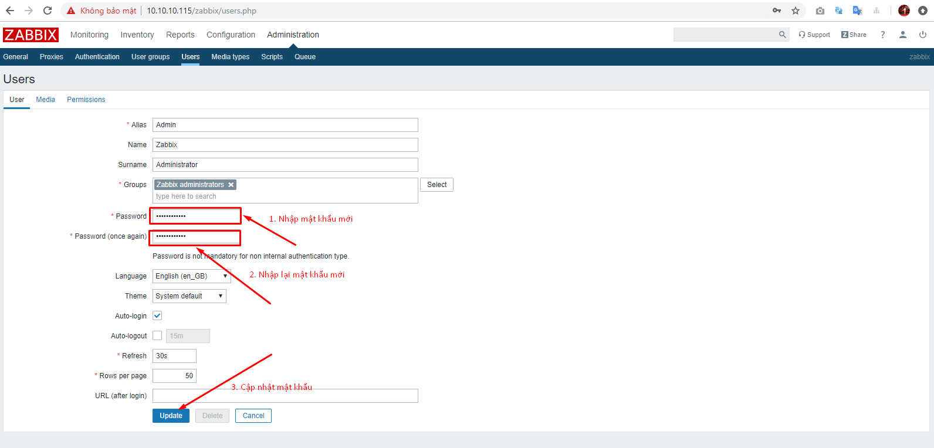Click the browser address bar URL
The image size is (934, 448).
point(201,11)
